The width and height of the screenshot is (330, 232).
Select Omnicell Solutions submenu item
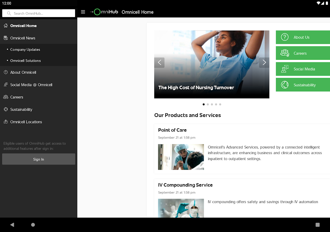click(39, 61)
